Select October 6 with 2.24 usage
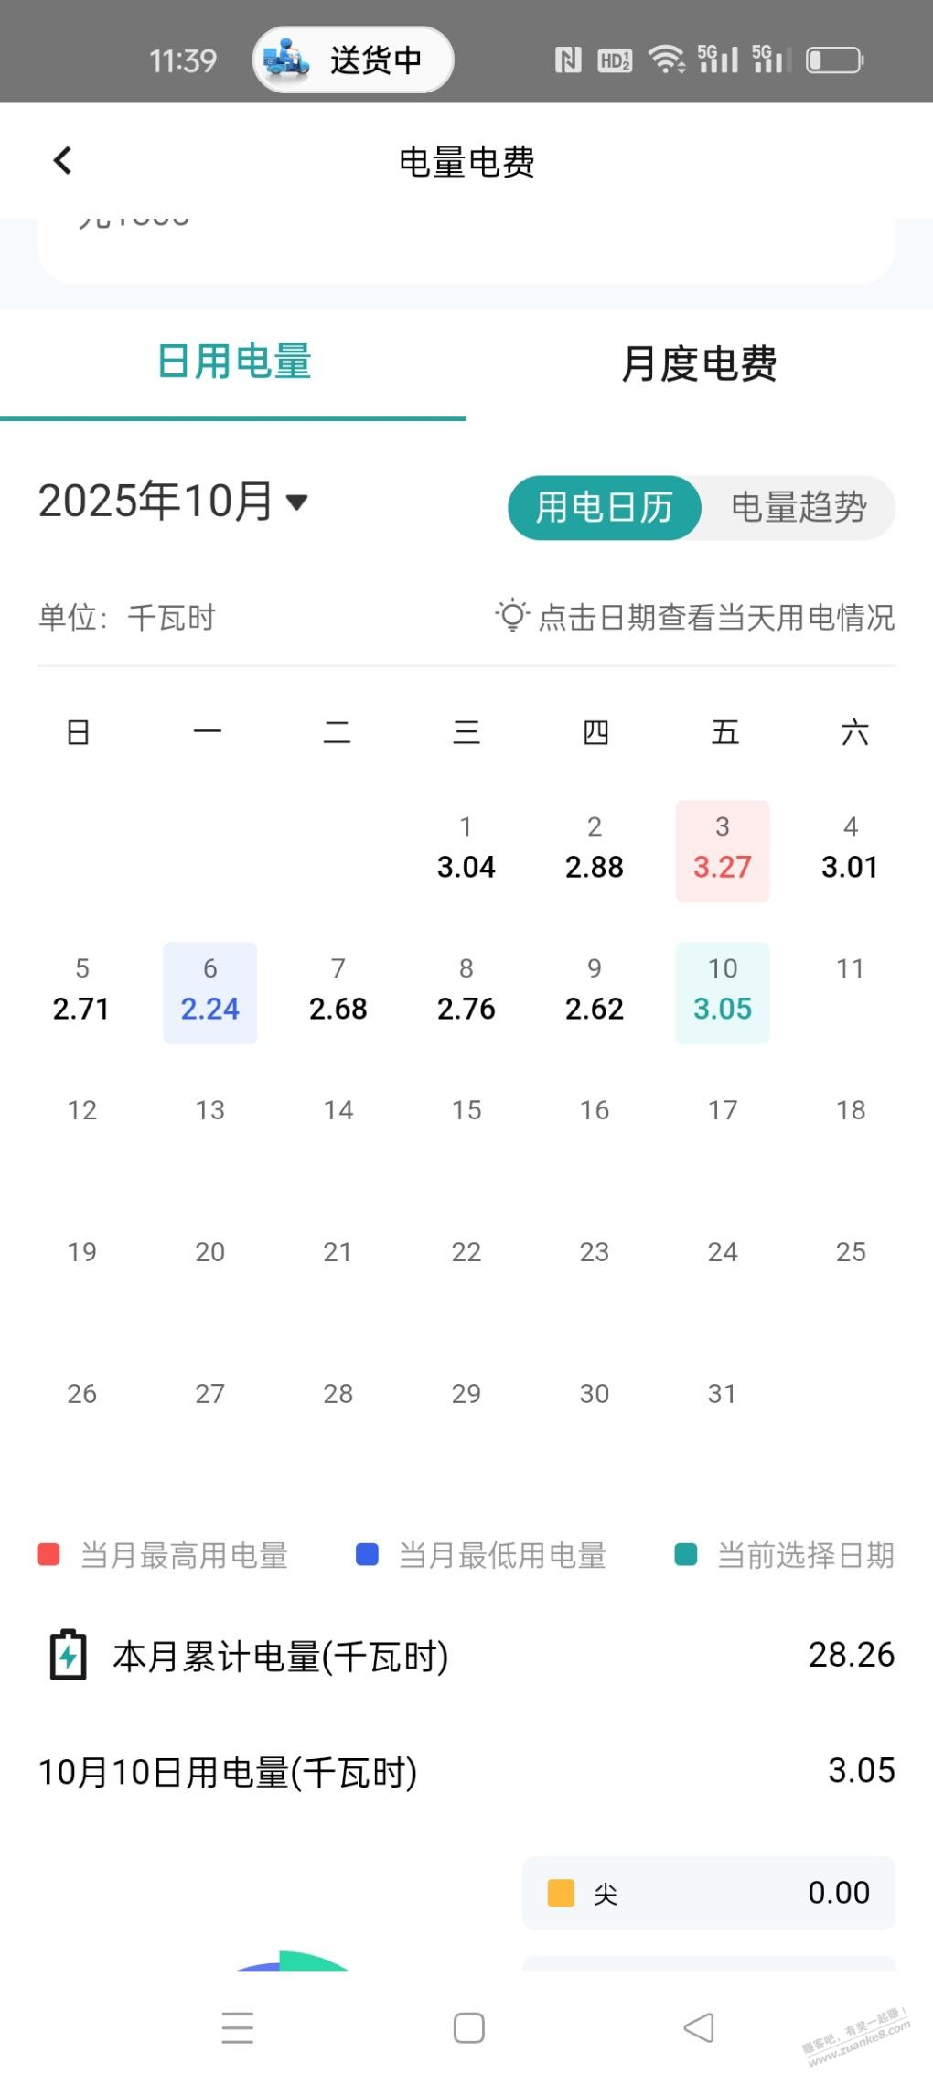 pos(209,991)
